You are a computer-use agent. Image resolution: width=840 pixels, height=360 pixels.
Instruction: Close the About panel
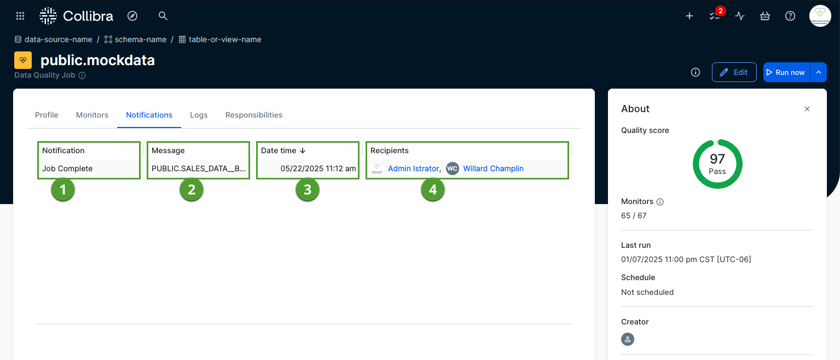coord(807,109)
